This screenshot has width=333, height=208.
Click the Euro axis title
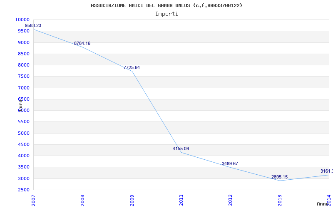click(20, 105)
